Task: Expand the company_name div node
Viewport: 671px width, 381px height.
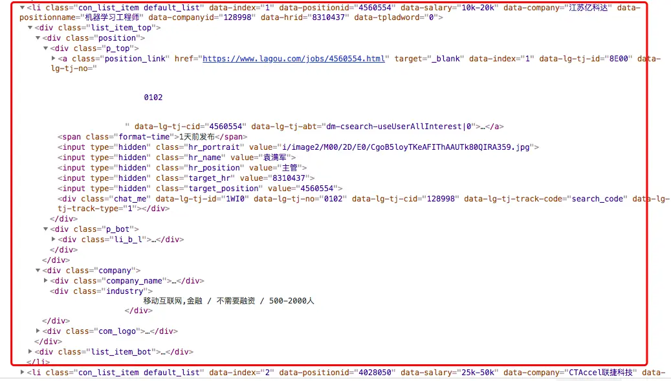Action: (x=45, y=281)
